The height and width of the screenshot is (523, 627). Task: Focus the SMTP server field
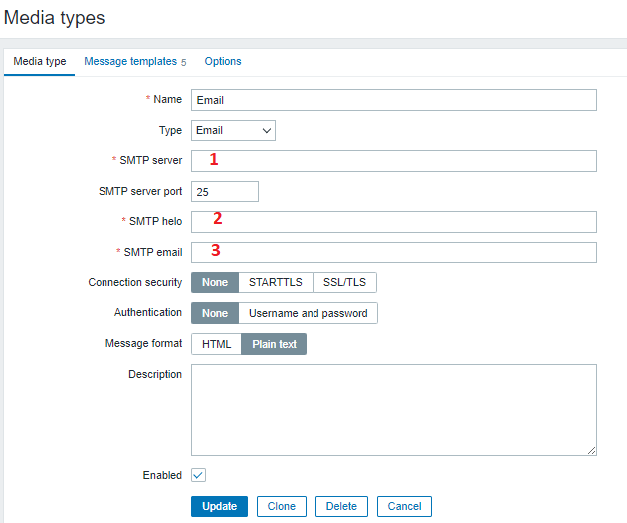(393, 161)
